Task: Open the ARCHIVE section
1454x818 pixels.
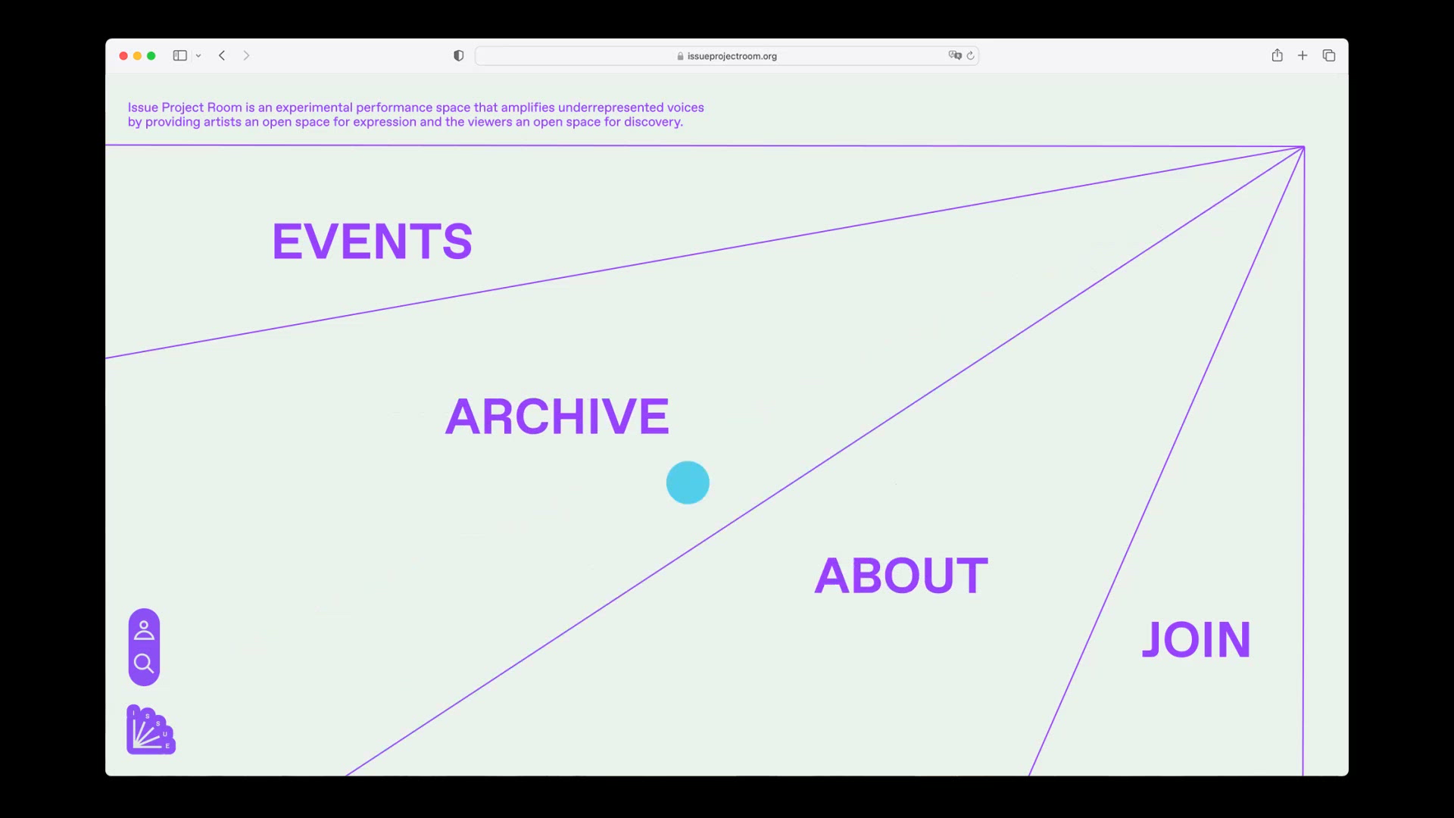Action: point(557,417)
